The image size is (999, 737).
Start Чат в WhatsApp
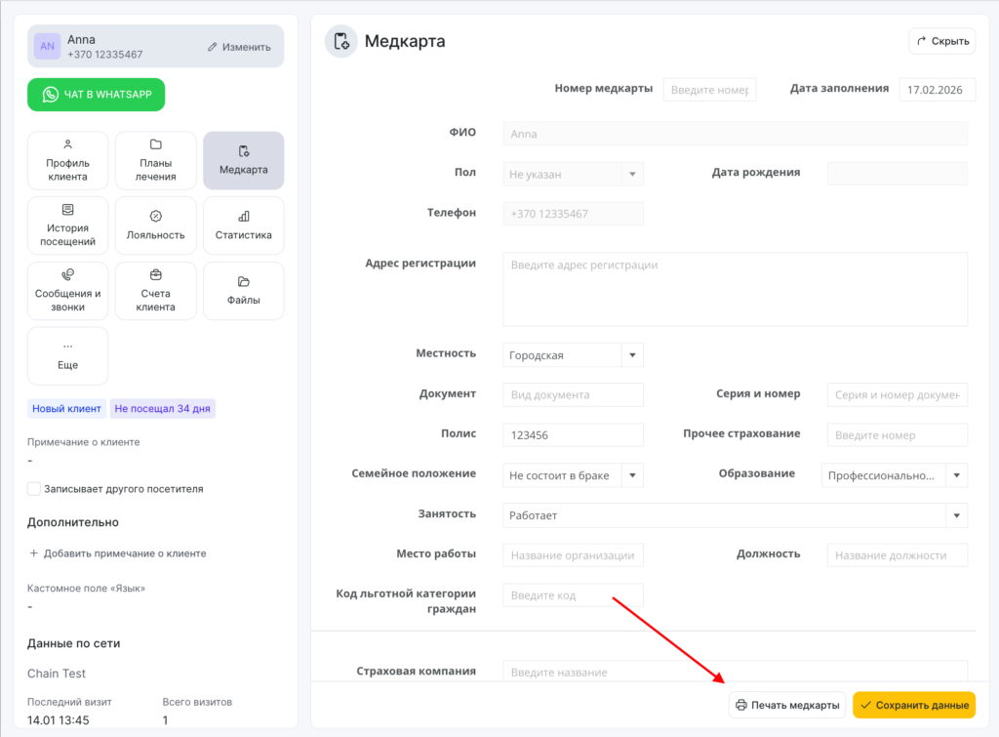(96, 95)
